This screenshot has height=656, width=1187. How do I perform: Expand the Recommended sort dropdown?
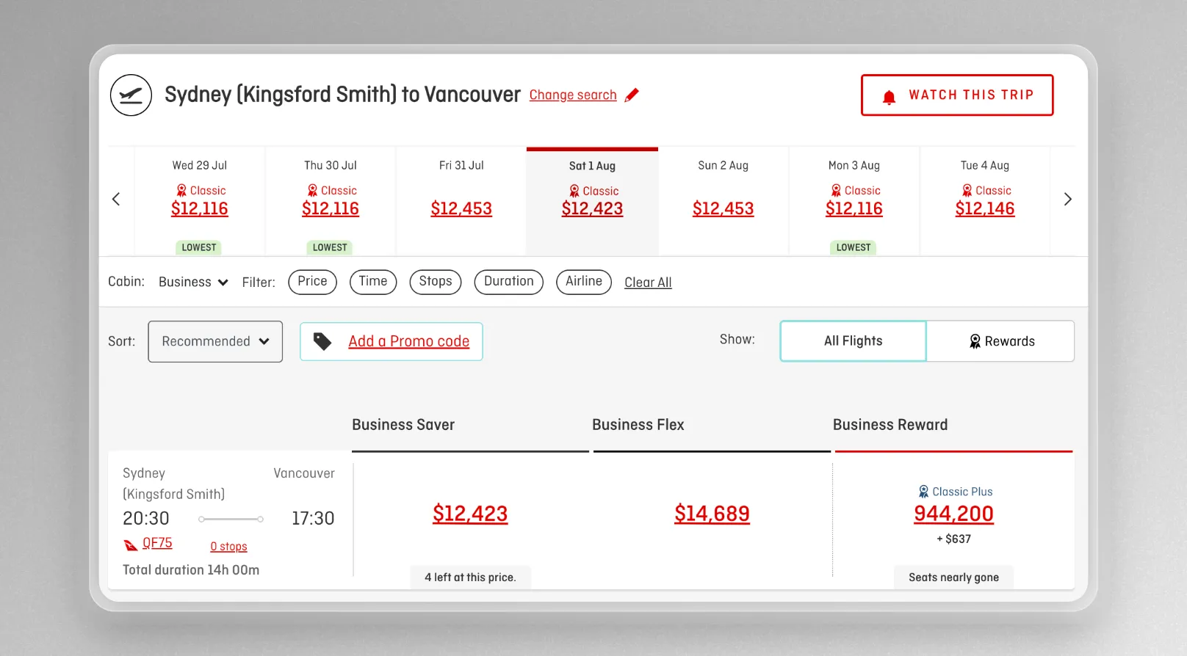[x=215, y=341]
